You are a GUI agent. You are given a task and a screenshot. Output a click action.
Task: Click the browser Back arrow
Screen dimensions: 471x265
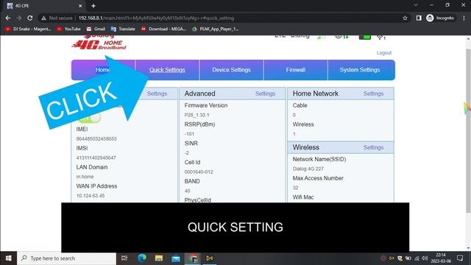[x=8, y=18]
